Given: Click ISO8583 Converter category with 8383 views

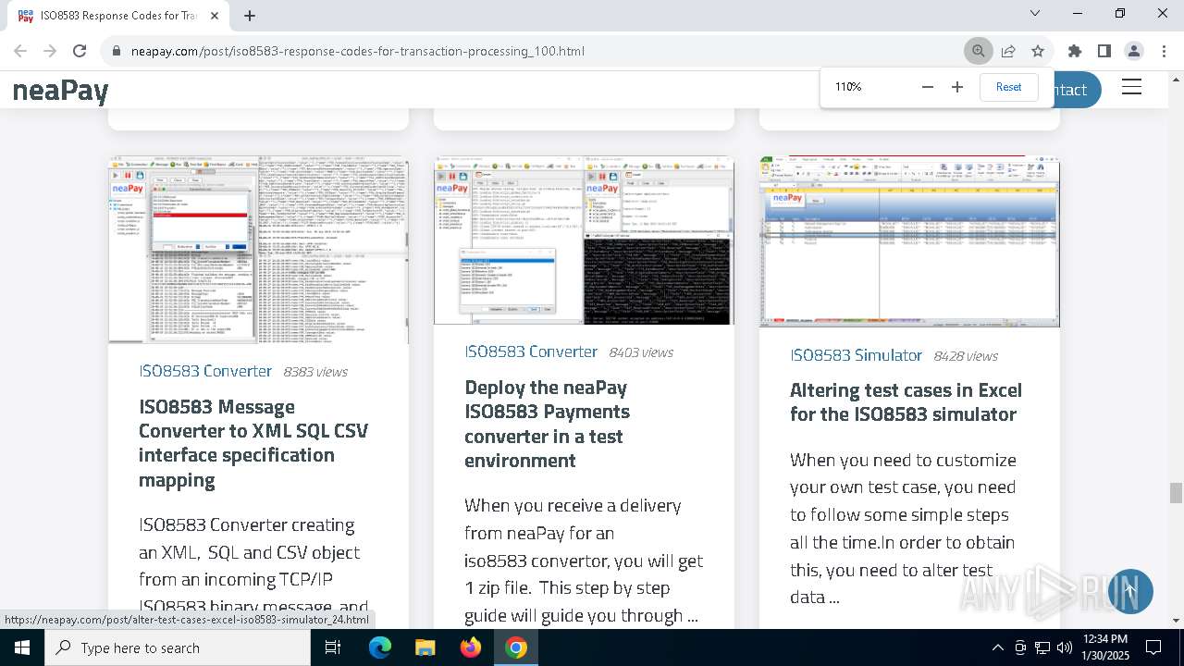Looking at the screenshot, I should point(205,371).
